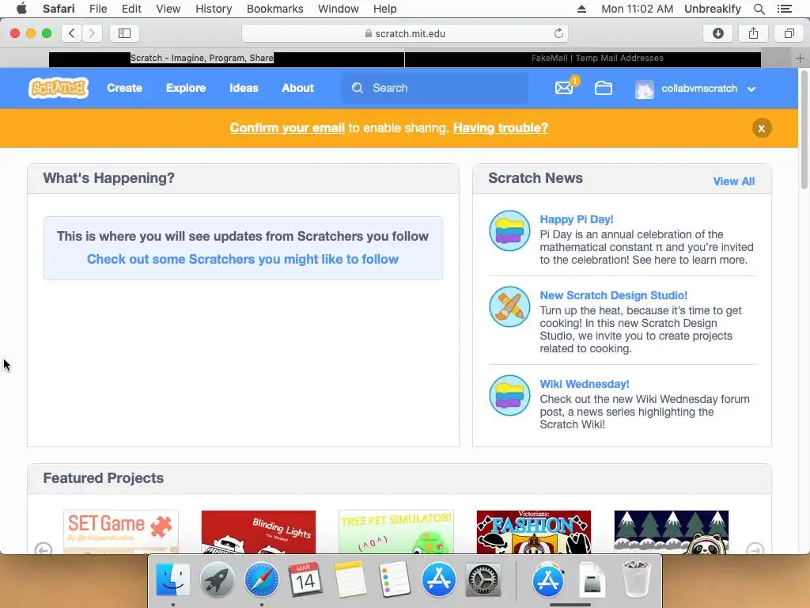The height and width of the screenshot is (608, 810).
Task: Open the Happy Pi Day! headline
Action: pos(577,219)
